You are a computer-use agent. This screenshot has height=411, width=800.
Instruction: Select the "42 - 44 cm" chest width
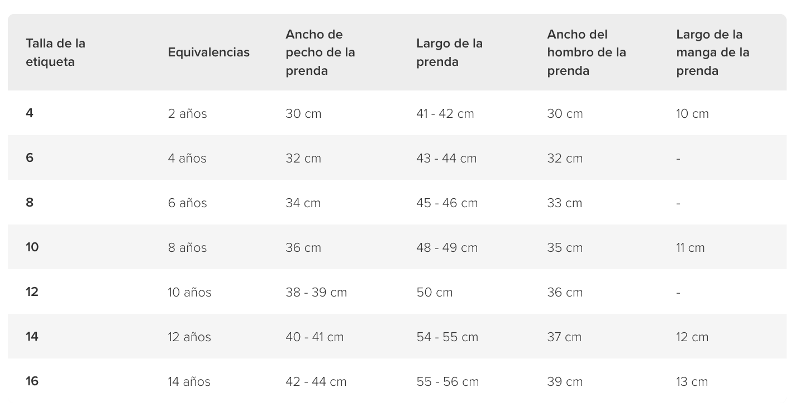pos(316,382)
